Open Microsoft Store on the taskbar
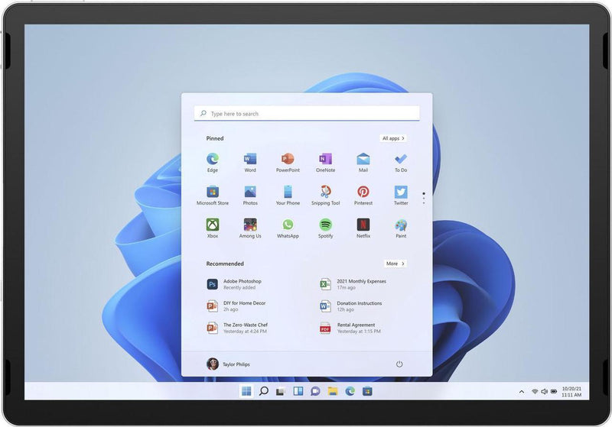This screenshot has width=612, height=427. pos(367,391)
